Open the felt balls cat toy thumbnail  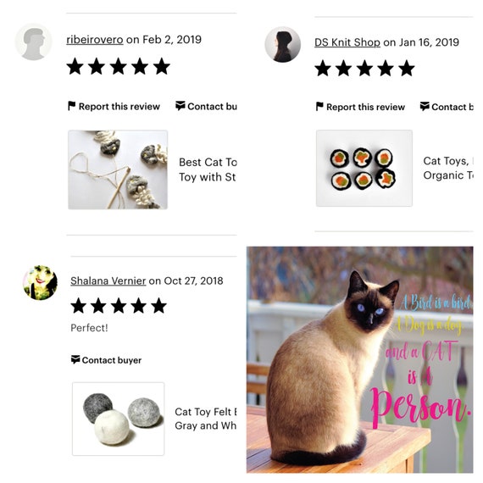pos(119,419)
